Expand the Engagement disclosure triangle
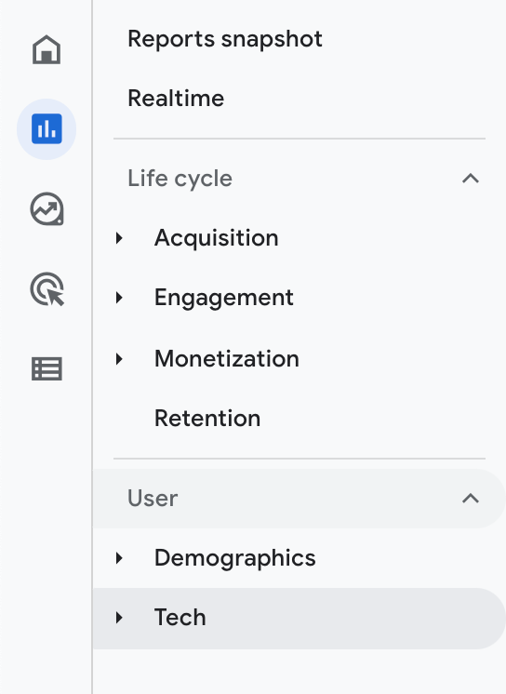Screen dimensions: 506x694 tap(119, 298)
